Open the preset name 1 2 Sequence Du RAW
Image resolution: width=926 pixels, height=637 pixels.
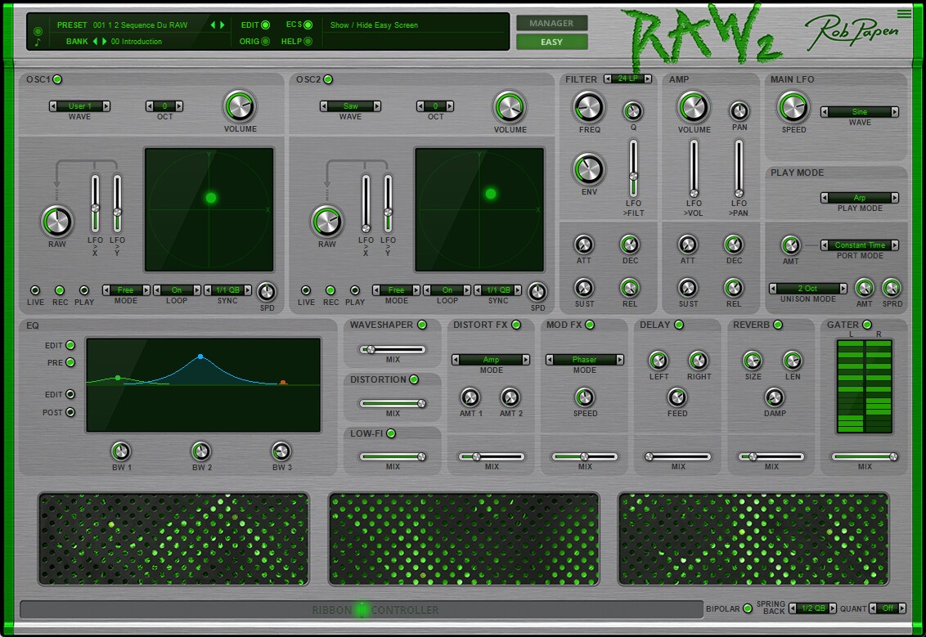pyautogui.click(x=140, y=25)
